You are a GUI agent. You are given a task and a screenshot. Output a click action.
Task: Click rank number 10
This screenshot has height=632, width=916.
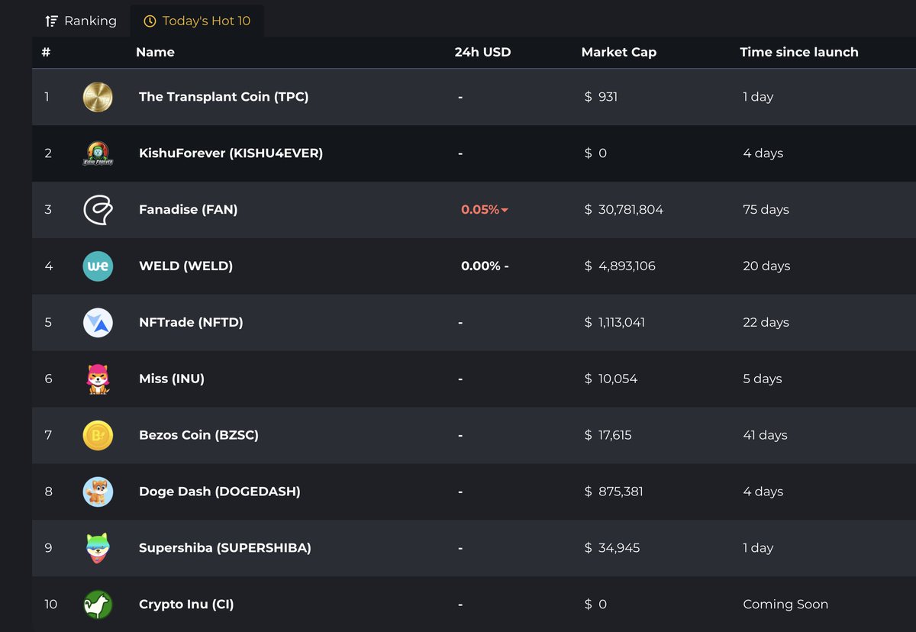50,605
